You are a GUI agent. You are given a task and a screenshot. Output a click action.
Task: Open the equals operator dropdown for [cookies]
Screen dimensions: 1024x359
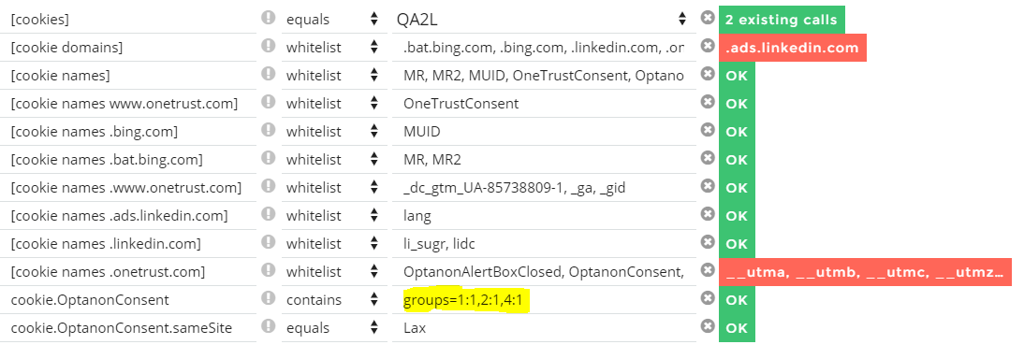[333, 20]
